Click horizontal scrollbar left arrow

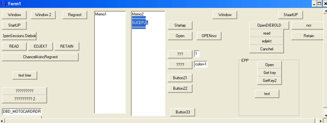coord(2,121)
